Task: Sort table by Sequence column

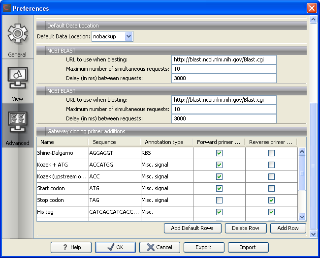Action: pos(115,142)
